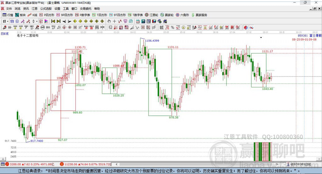The image size is (322, 174).
Task: Select the red target circle tool
Action: click(x=64, y=28)
